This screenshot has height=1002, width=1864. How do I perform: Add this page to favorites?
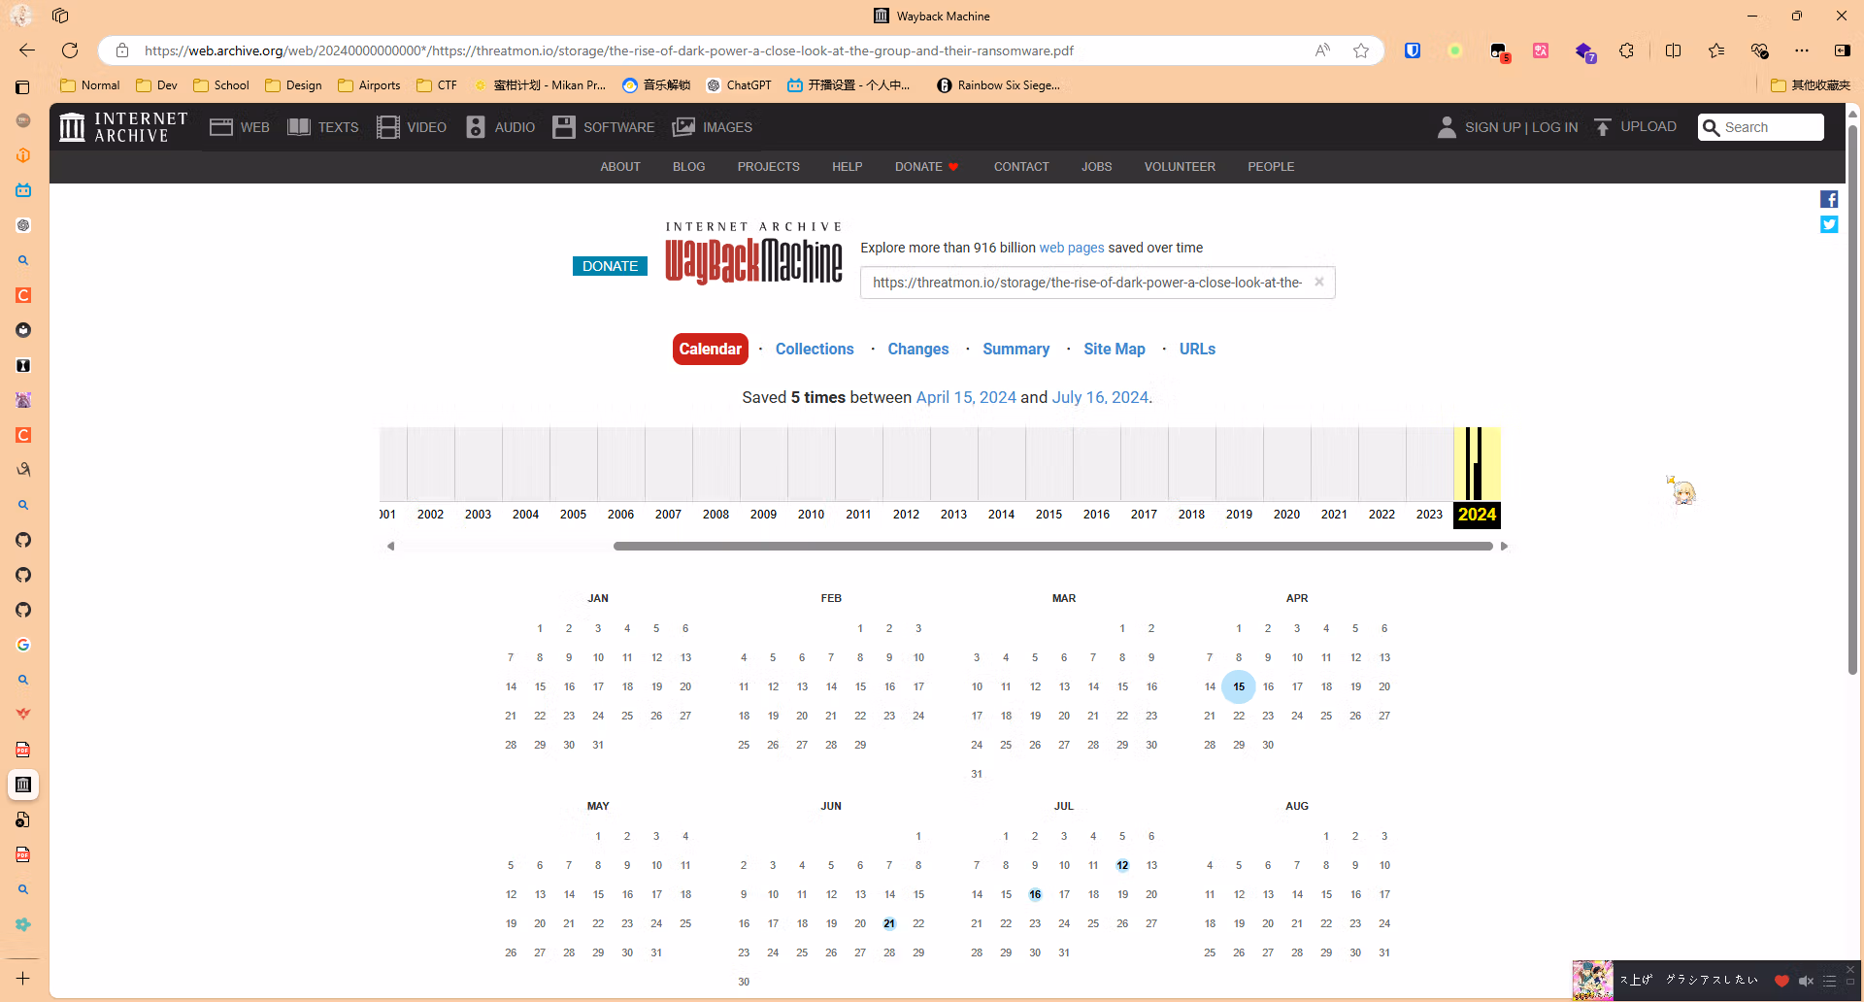point(1361,50)
